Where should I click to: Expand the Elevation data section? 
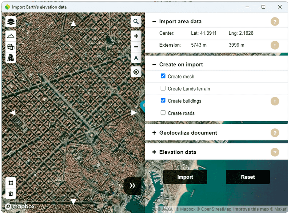154,152
